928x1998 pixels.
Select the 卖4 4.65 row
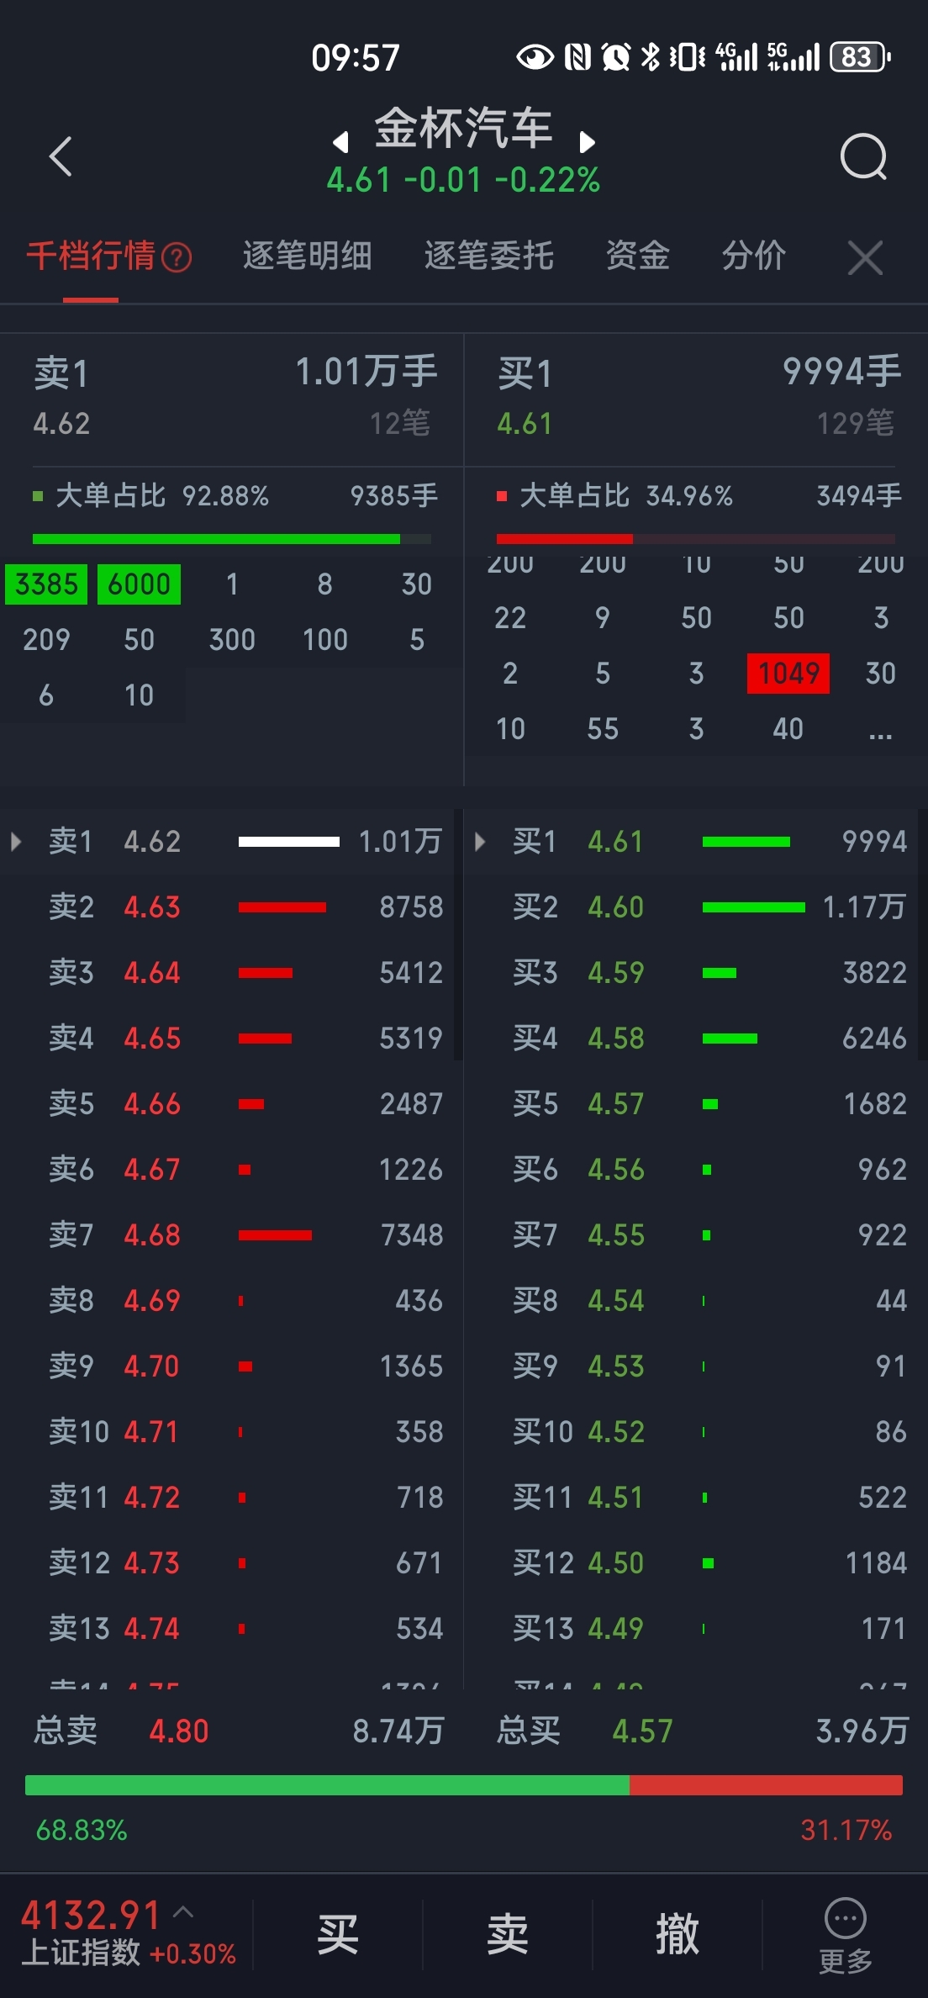pyautogui.click(x=232, y=1039)
